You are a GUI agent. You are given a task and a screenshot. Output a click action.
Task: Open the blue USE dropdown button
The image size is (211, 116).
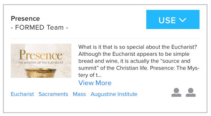coord(173,19)
